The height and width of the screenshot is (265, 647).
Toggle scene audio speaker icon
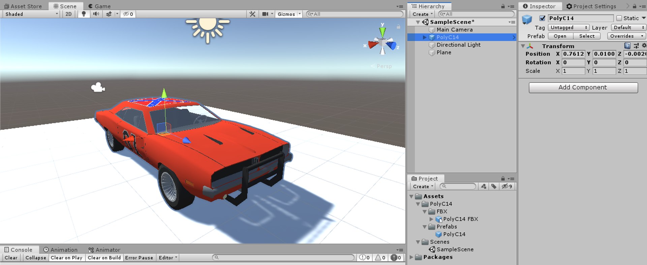96,14
